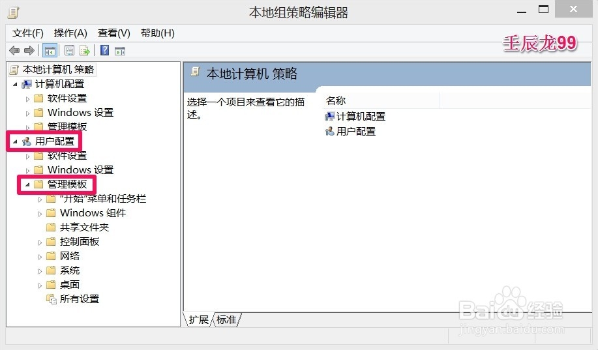Switch to the 扩展 tab
Image resolution: width=598 pixels, height=350 pixels.
199,319
